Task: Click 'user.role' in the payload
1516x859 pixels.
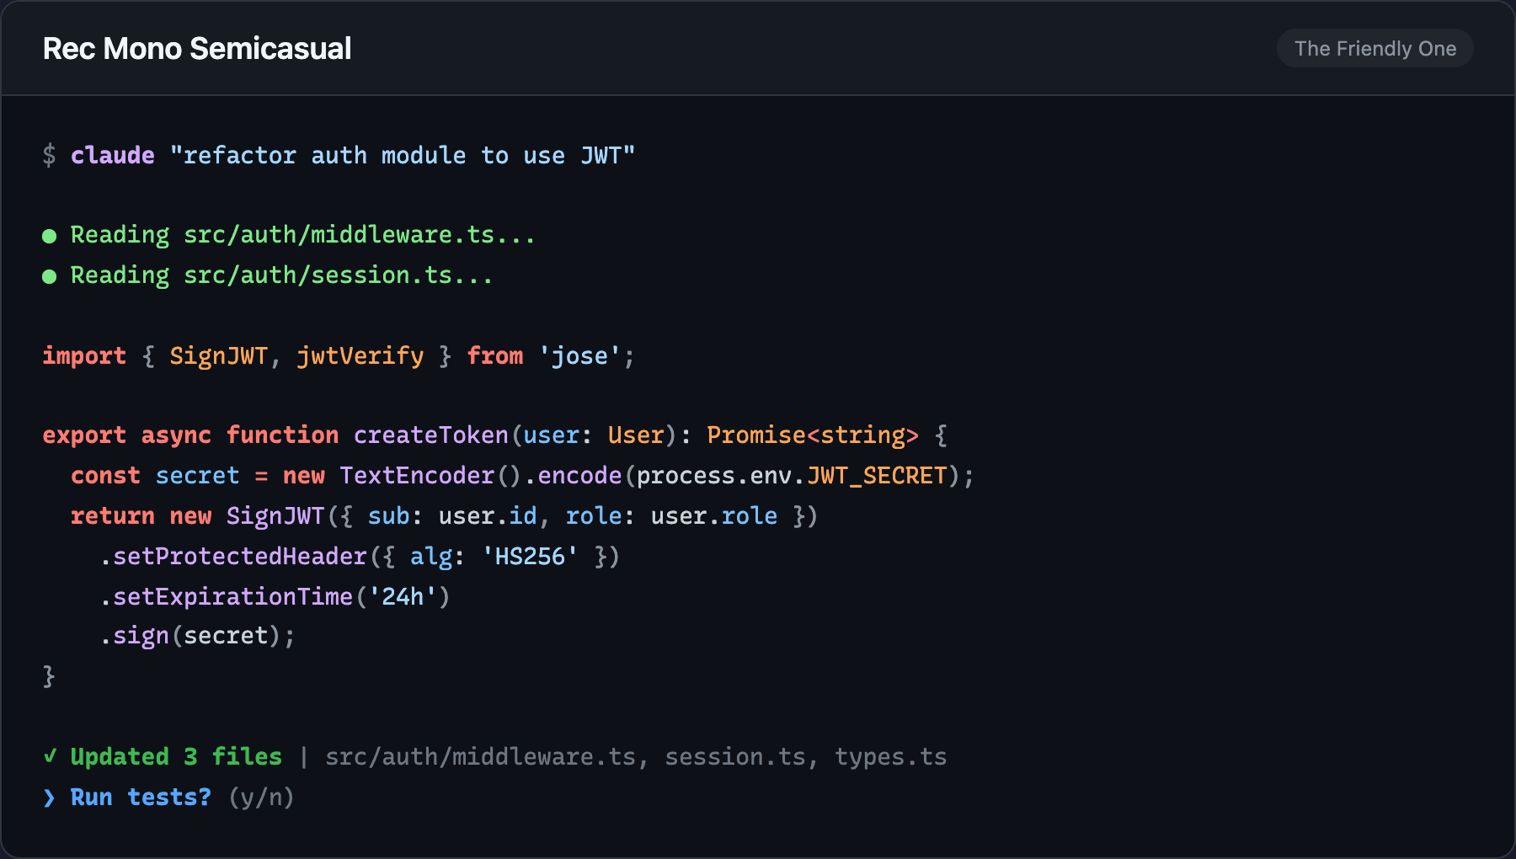Action: click(714, 515)
